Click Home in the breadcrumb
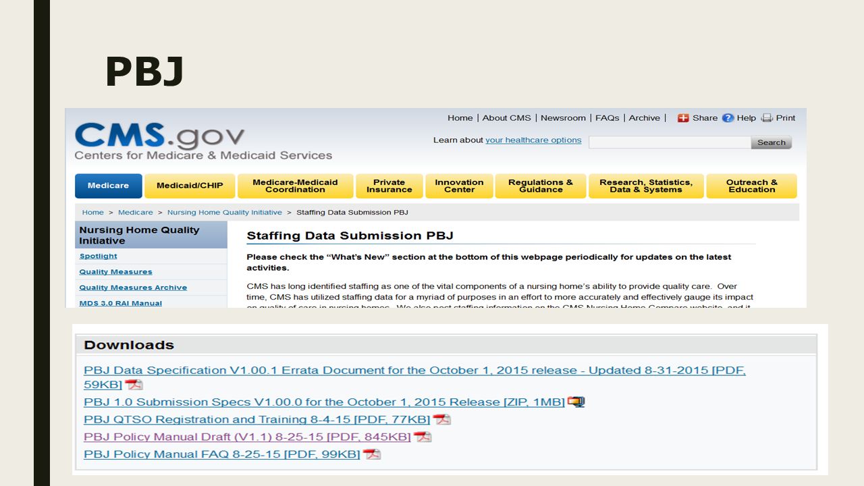Image resolution: width=864 pixels, height=486 pixels. pyautogui.click(x=93, y=212)
